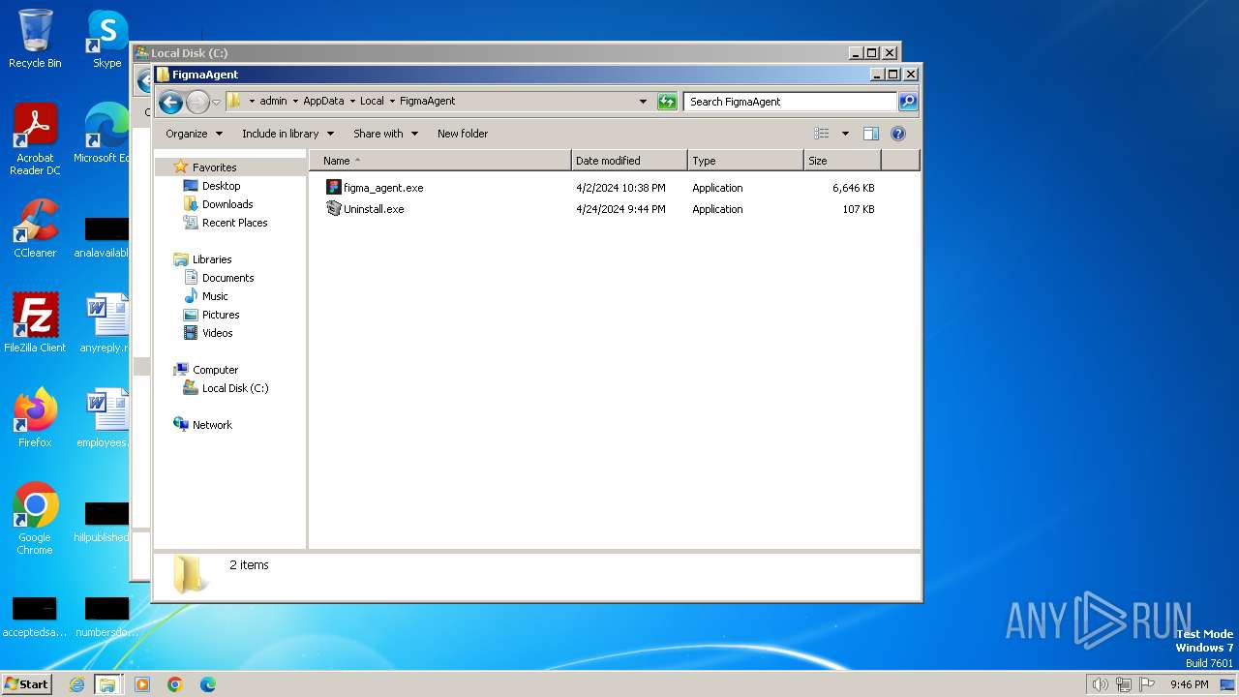Select the employees Word document on desktop
This screenshot has height=697, width=1239.
[x=106, y=417]
